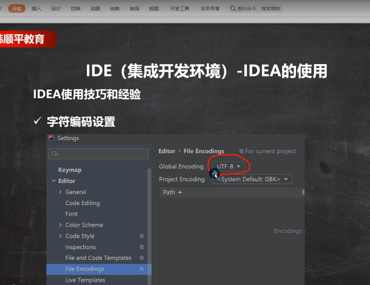Click the sort arrow in Path header
Viewport: 370px width, 285px height.
(180, 192)
